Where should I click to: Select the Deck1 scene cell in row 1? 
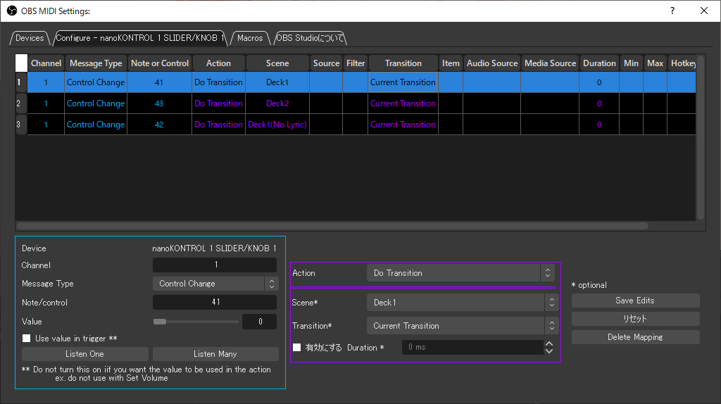(277, 82)
